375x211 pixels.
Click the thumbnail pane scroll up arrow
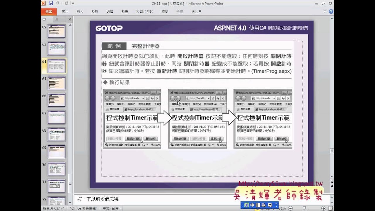click(x=70, y=25)
